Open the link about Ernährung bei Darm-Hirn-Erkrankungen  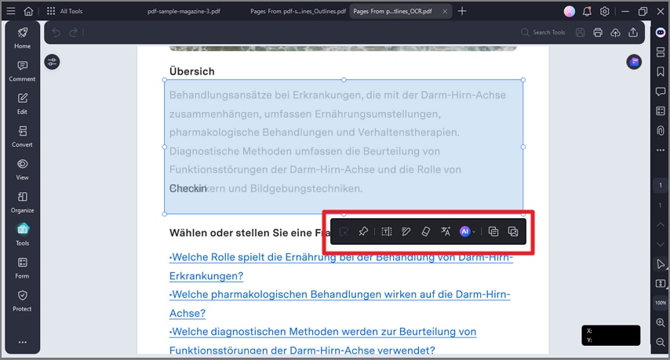341,267
